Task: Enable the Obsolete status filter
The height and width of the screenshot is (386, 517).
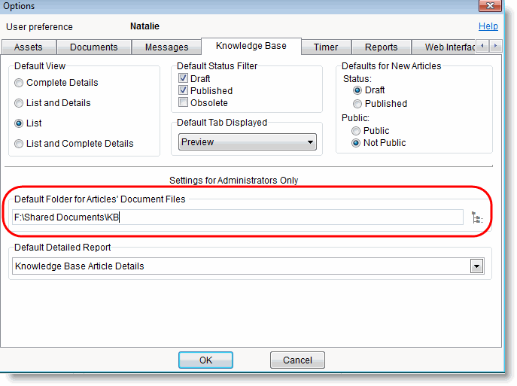Action: coord(183,102)
